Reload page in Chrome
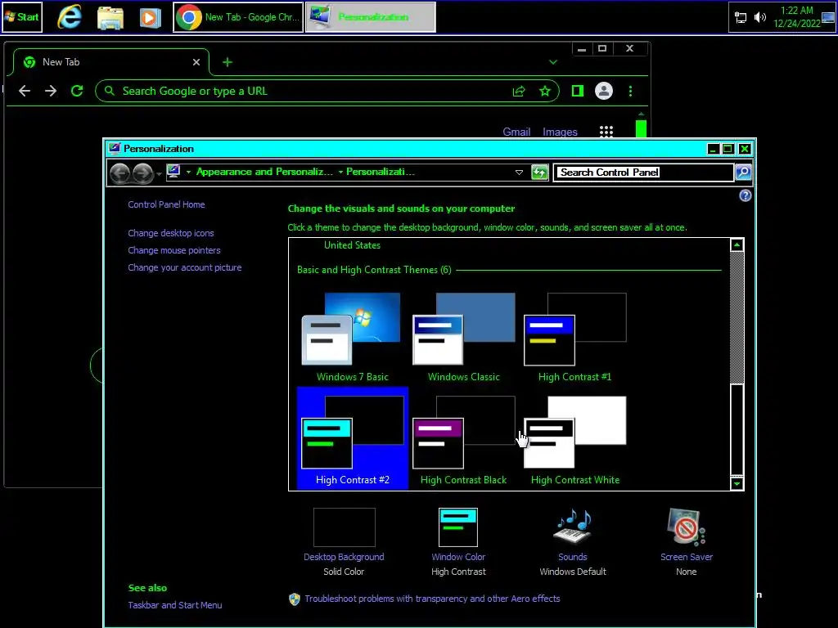838x628 pixels. click(x=77, y=92)
